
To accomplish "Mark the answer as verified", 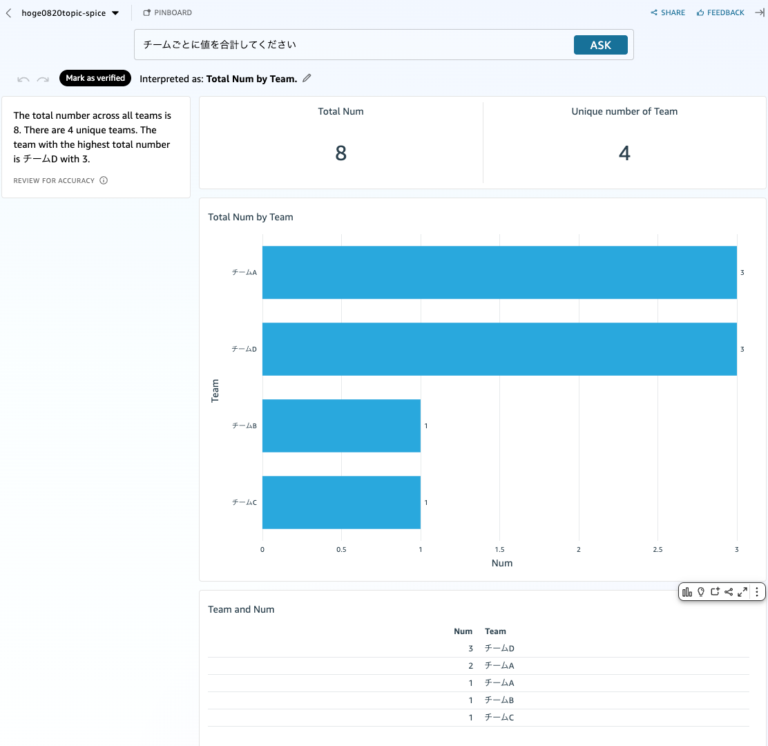I will click(95, 78).
